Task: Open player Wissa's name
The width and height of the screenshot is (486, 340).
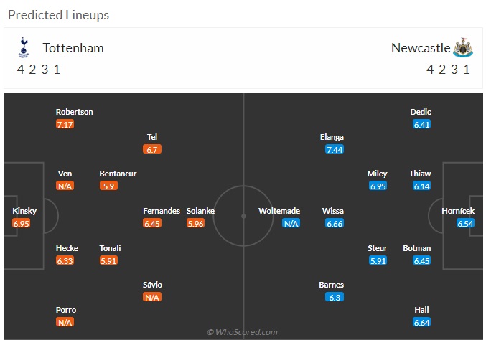Action: (332, 211)
